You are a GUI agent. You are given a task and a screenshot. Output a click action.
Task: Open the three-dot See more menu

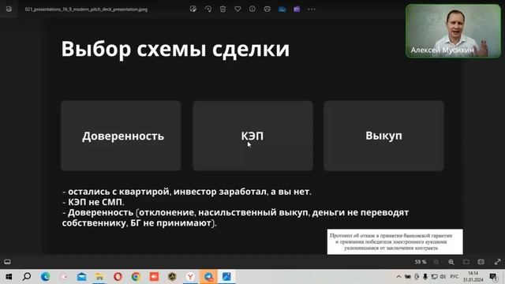tap(312, 9)
